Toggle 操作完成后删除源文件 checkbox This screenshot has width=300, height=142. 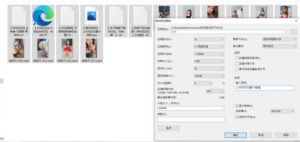237,69
